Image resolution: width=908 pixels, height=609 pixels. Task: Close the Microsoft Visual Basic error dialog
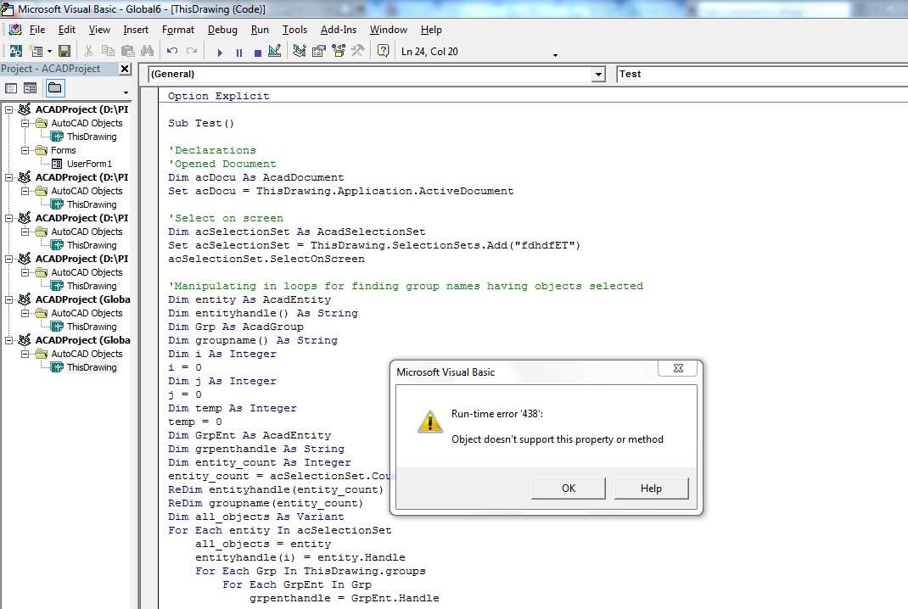pos(678,368)
